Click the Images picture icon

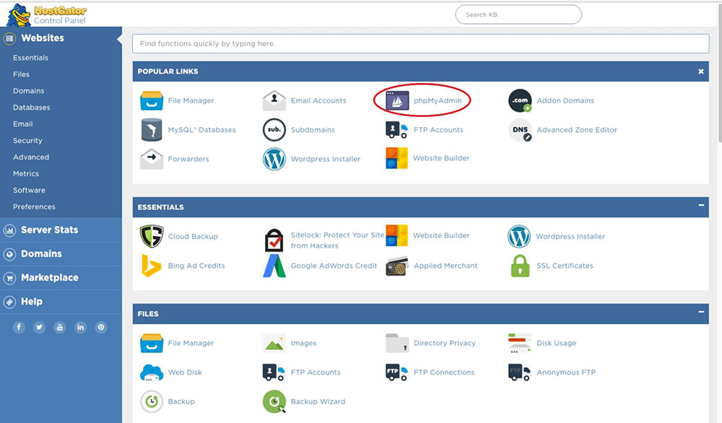tap(274, 343)
